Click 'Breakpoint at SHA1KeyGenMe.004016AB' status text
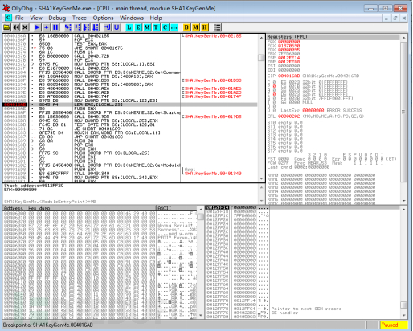 (x=48, y=325)
